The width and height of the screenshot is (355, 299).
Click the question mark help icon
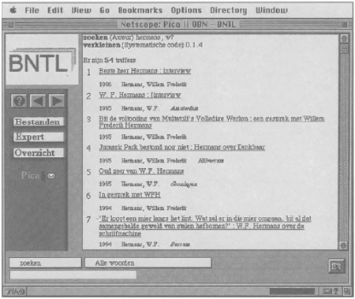point(19,101)
